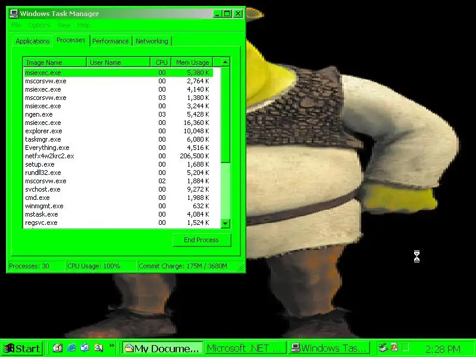Select mscorsvw.exe using 2,764 K
The image size is (476, 357).
118,81
